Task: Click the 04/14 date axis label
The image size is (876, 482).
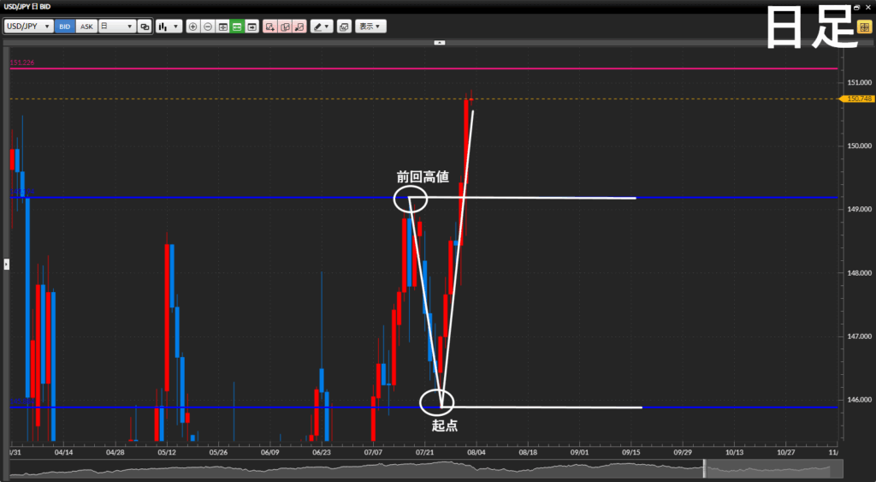Action: pos(63,452)
